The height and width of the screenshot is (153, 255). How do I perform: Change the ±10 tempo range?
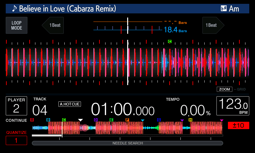238,125
